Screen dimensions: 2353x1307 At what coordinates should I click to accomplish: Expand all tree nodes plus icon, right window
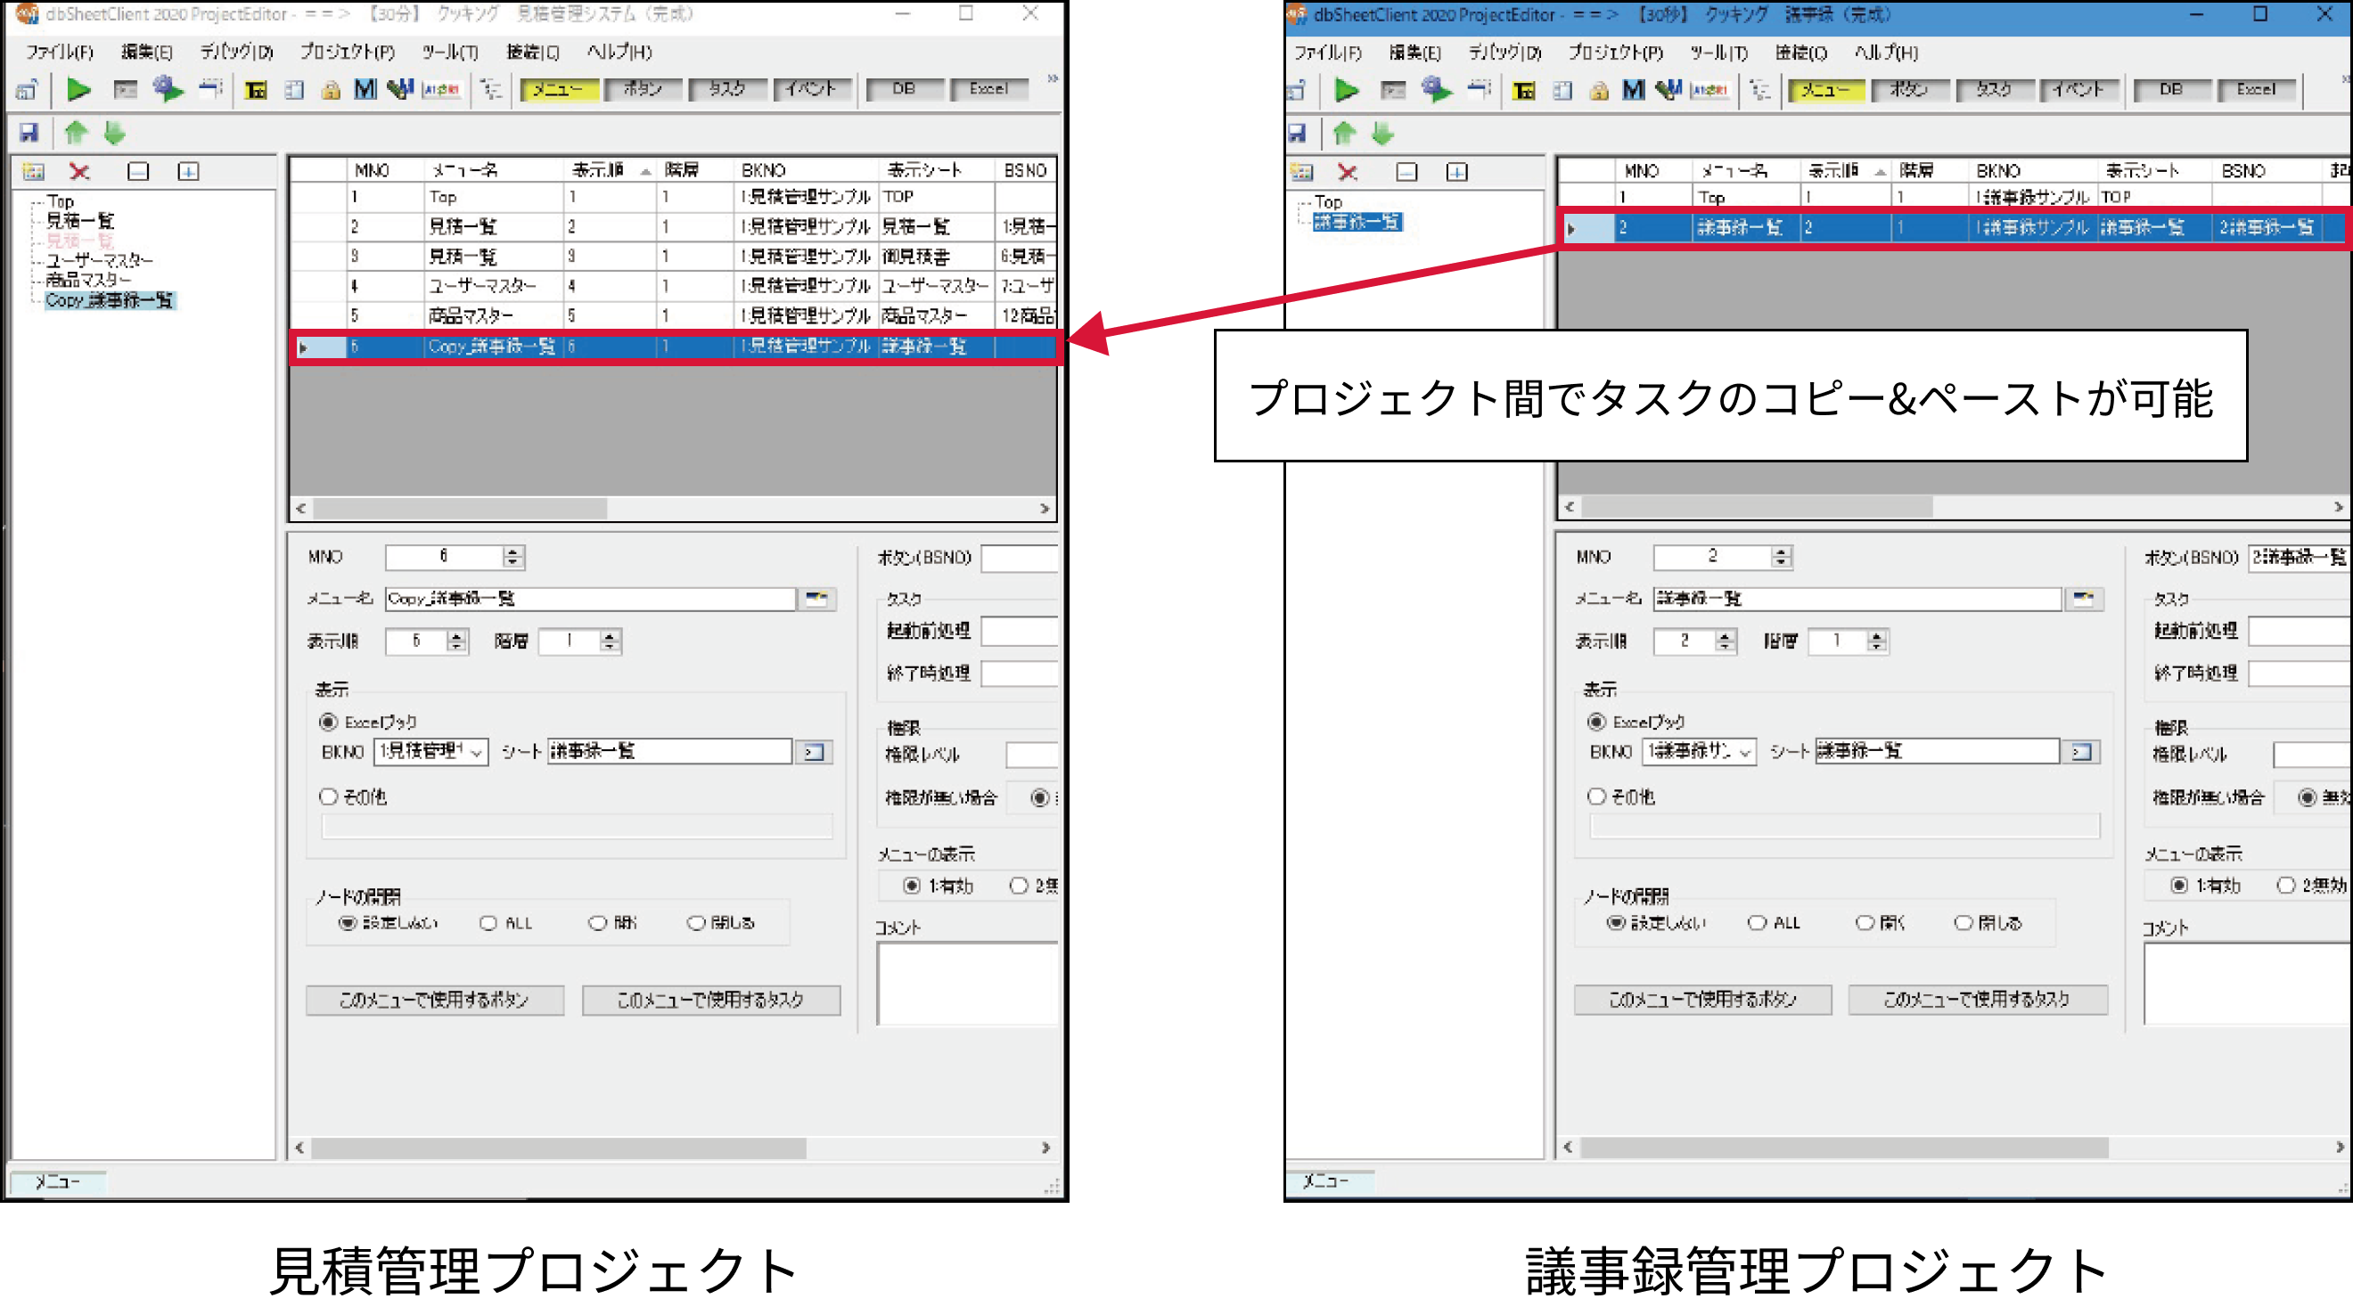[1457, 172]
